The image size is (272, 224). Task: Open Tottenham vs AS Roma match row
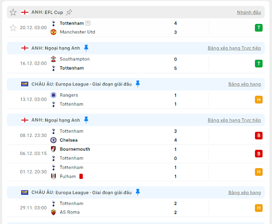136,208
